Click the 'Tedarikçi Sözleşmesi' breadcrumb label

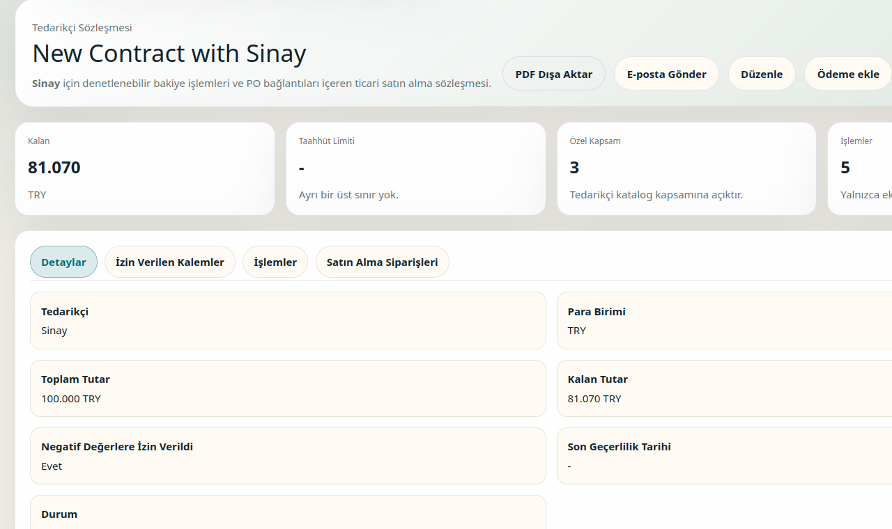coord(82,28)
